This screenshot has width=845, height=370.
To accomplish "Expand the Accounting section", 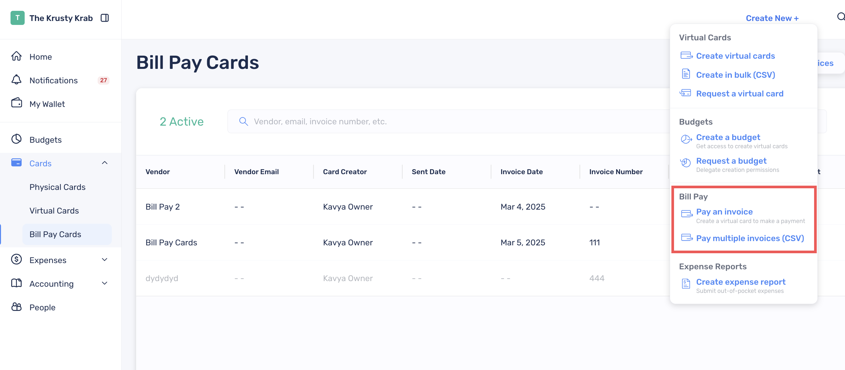I will 105,283.
